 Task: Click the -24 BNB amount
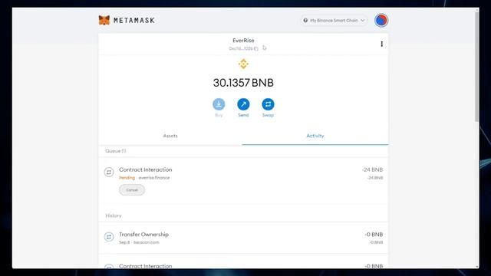[x=372, y=169]
